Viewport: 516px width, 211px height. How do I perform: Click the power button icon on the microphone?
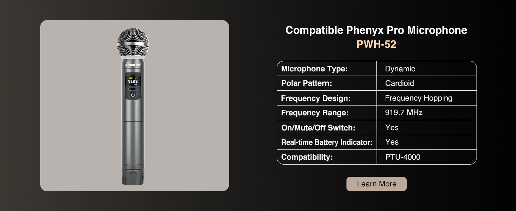click(133, 95)
